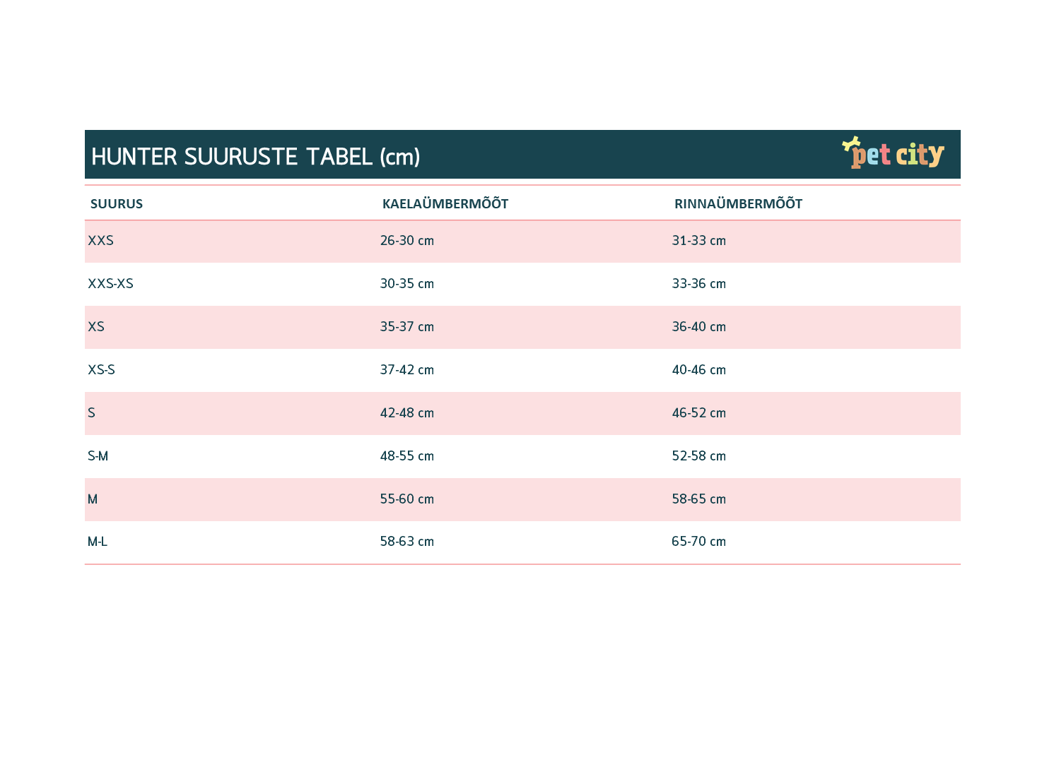Click the 42-48 cm neck value
1042x774 pixels.
point(407,413)
